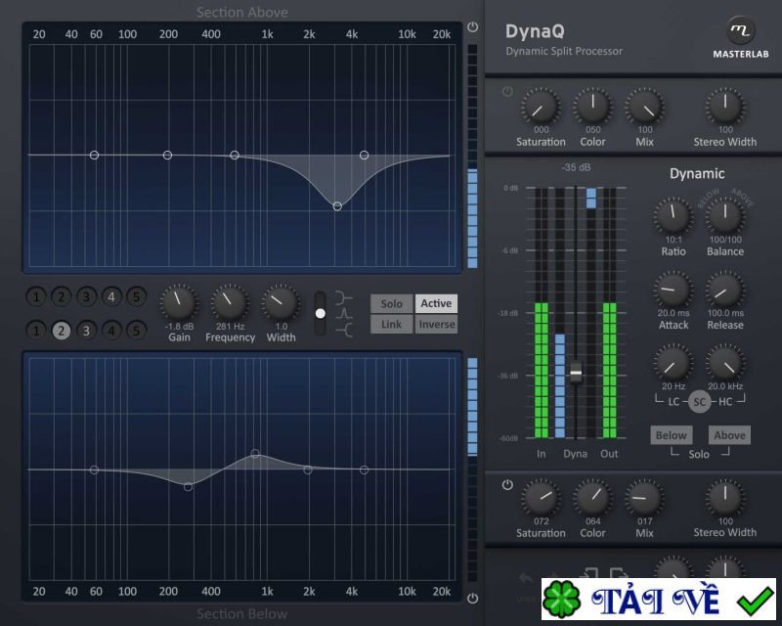Enable the Inverse button
Viewport: 782px width, 626px height.
[436, 324]
